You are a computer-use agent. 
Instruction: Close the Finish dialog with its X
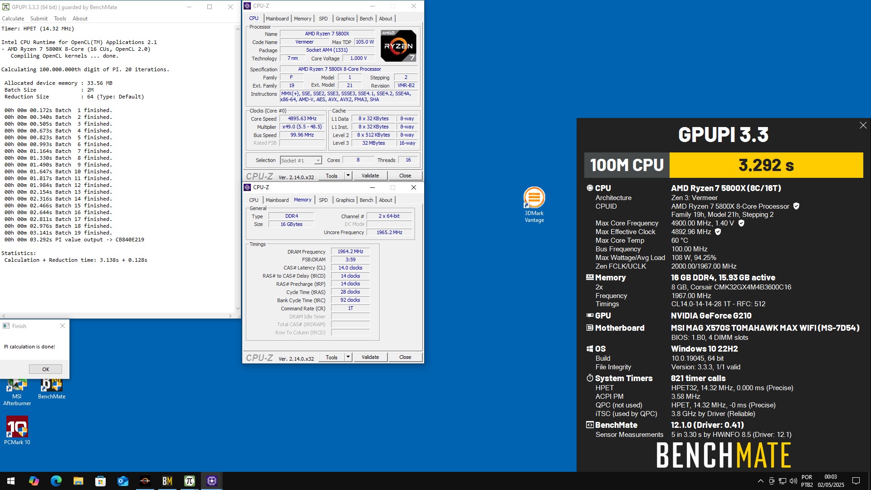point(63,326)
